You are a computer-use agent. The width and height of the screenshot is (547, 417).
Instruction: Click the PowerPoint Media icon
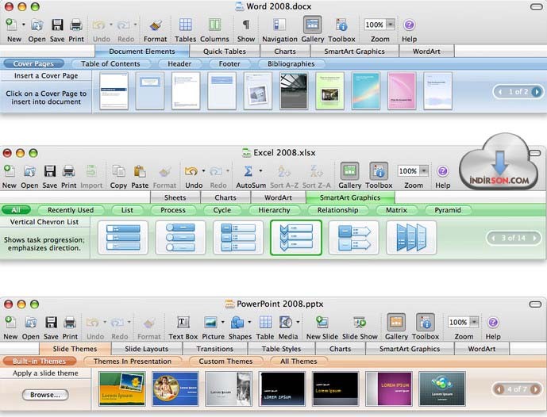point(286,323)
